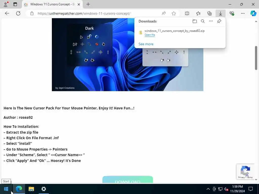259x194 pixels.
Task: Click the address bar URL
Action: click(84, 13)
